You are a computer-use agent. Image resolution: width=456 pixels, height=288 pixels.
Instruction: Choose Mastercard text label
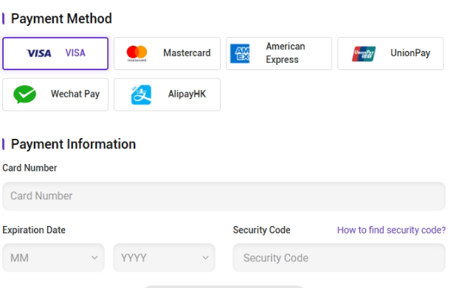(187, 53)
